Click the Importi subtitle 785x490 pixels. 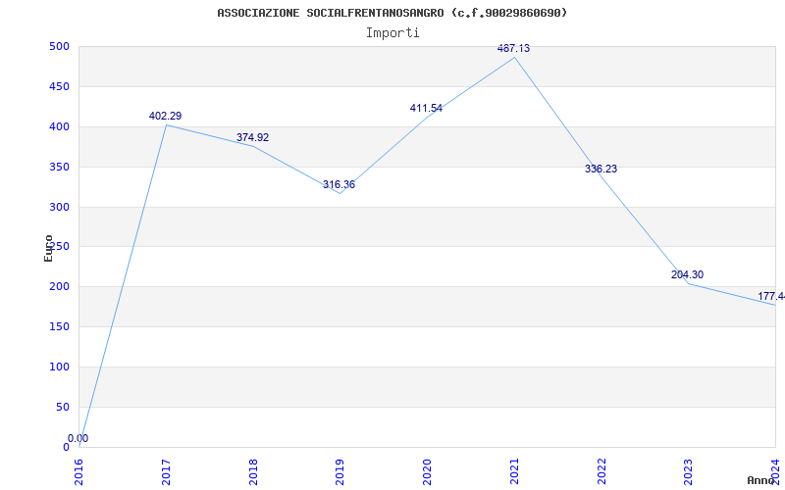(392, 33)
